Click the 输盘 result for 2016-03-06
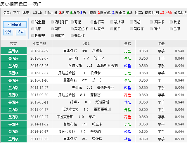187x143 pixels. (128, 66)
